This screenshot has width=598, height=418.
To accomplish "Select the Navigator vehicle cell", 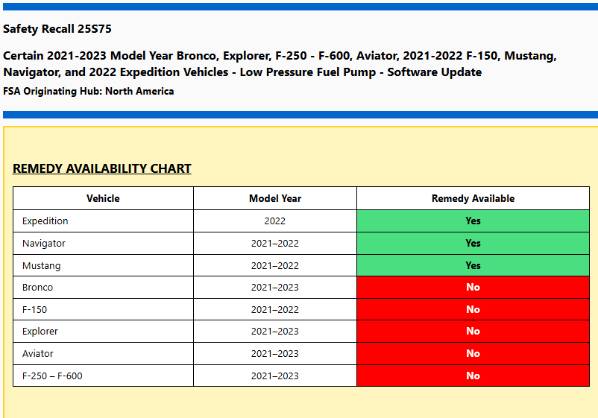I will click(x=103, y=244).
